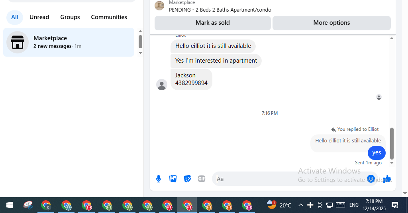Open More options for the listing

click(331, 23)
